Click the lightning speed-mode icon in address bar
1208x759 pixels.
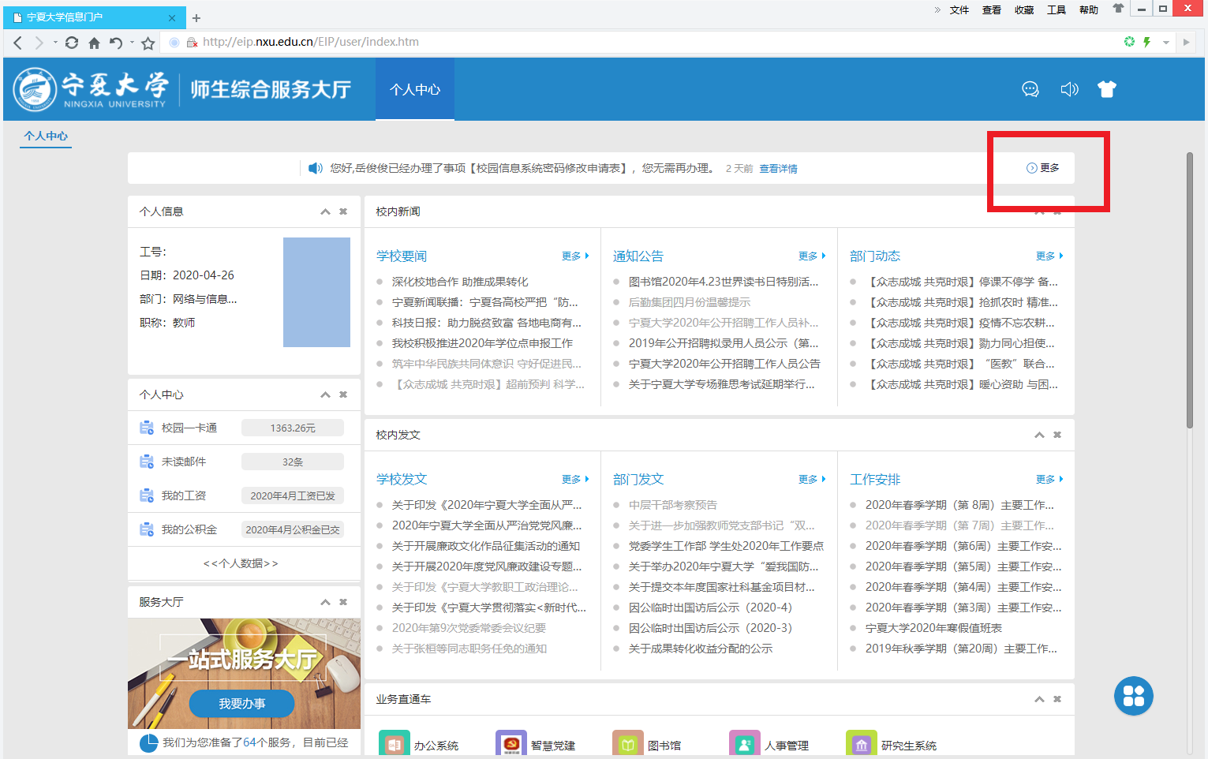1147,42
